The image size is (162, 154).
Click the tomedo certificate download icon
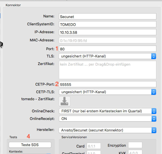tap(65, 101)
